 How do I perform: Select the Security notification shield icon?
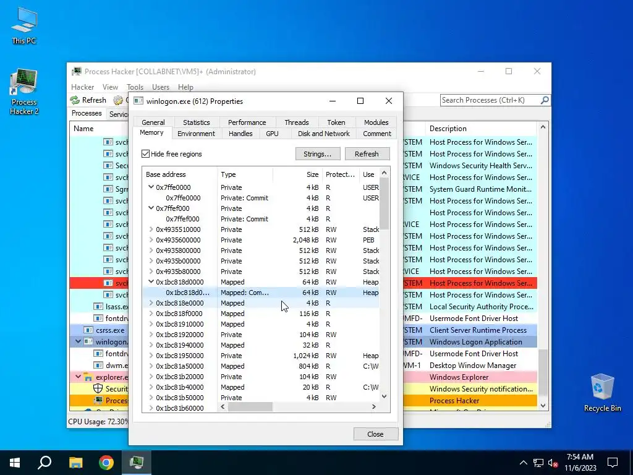(x=98, y=388)
